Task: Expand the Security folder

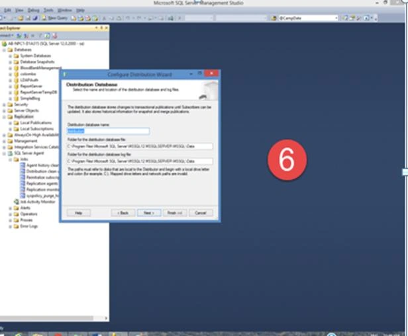Action: click(4, 105)
